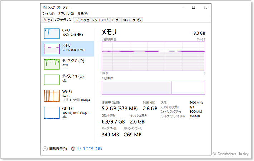
Task: Click the SODIMM form factor value
Action: pyautogui.click(x=196, y=112)
